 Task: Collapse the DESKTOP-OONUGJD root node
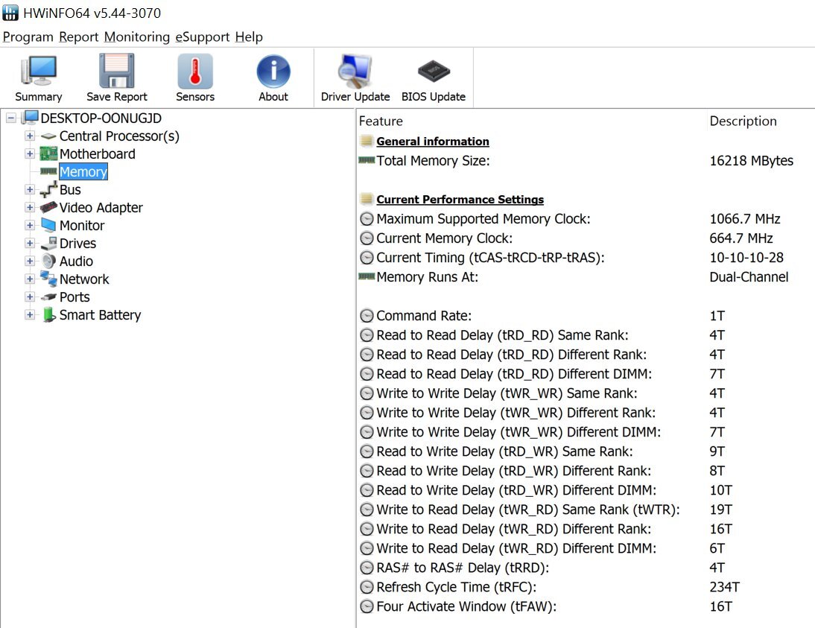tap(11, 118)
